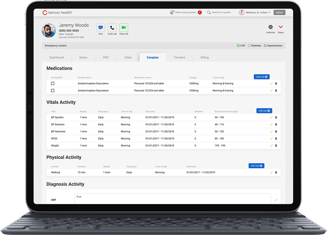Click the SPO2 boundaries 89 - 100

219,138
